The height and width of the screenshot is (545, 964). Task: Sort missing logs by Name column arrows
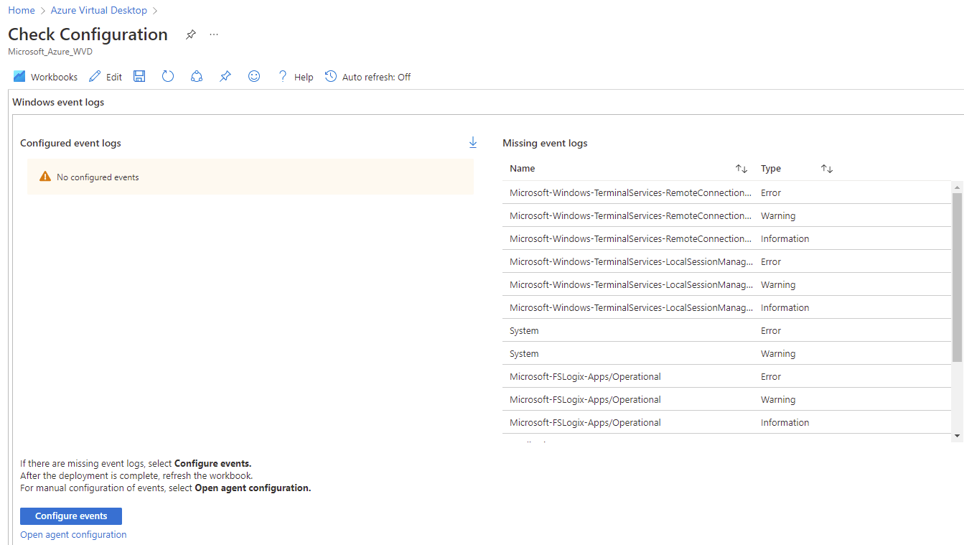coord(741,169)
